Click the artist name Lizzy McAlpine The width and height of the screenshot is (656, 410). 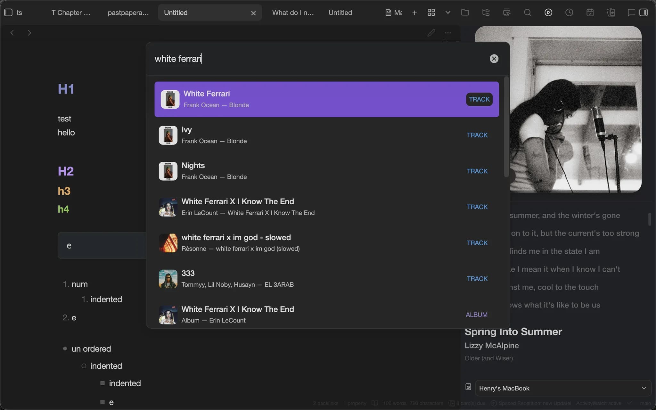492,346
